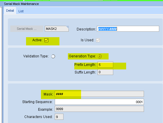Viewport: 163px width, 123px height.
Task: Click the Validation Type label text
Action: coord(36,56)
